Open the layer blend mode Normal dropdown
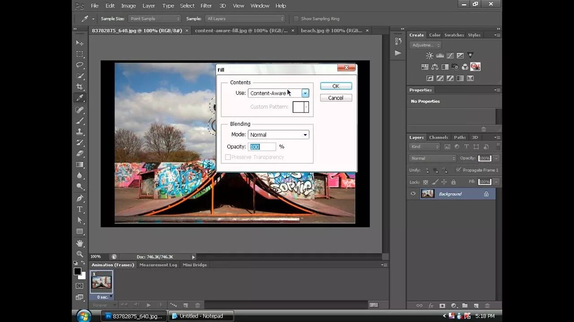The image size is (574, 322). tap(432, 158)
